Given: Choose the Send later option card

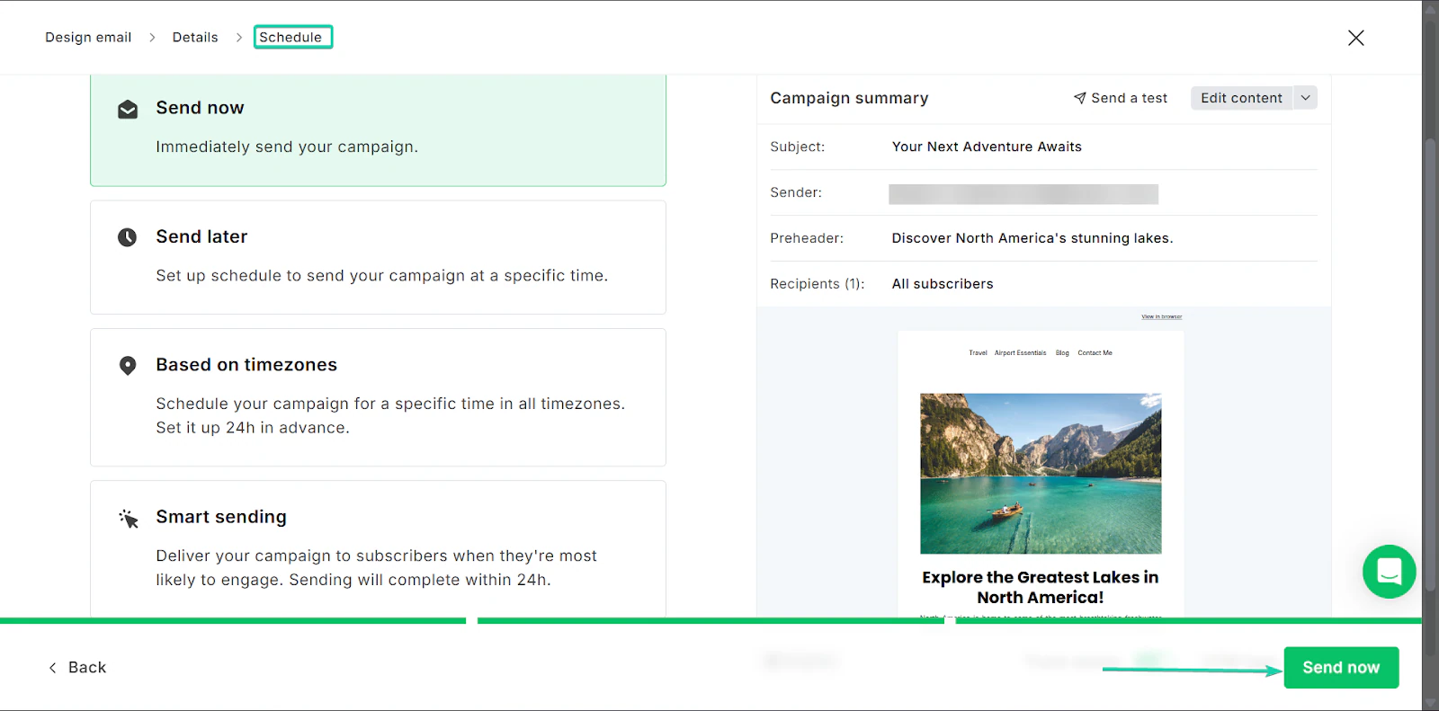Looking at the screenshot, I should pyautogui.click(x=378, y=257).
